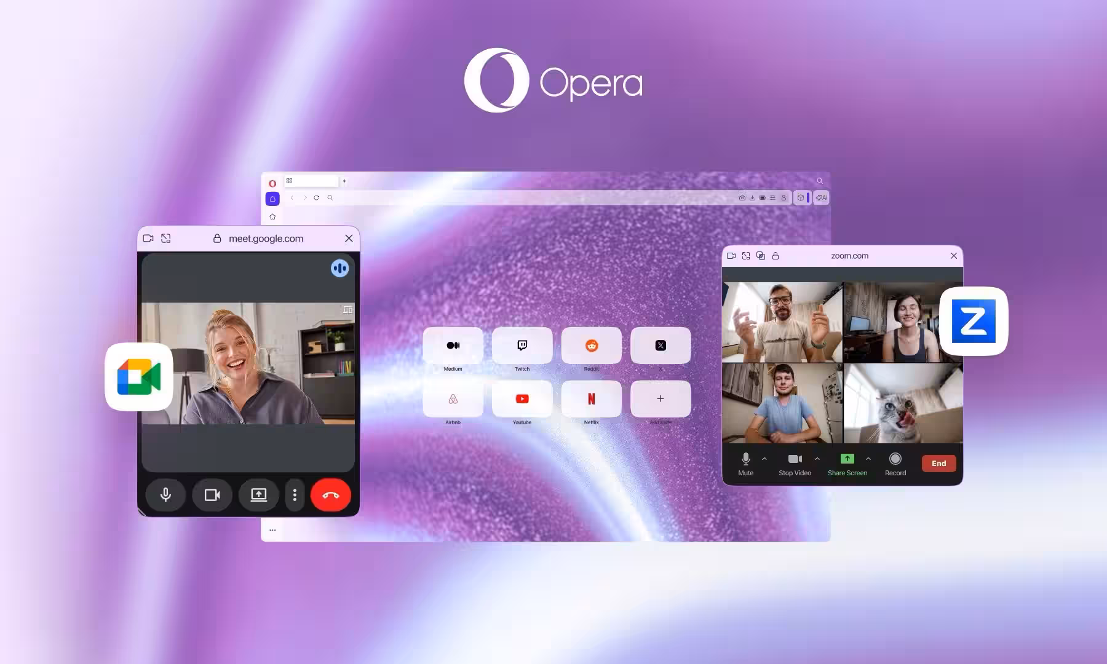Expand video options arrow beside Stop Video
Screen dimensions: 1107x664
pos(817,459)
